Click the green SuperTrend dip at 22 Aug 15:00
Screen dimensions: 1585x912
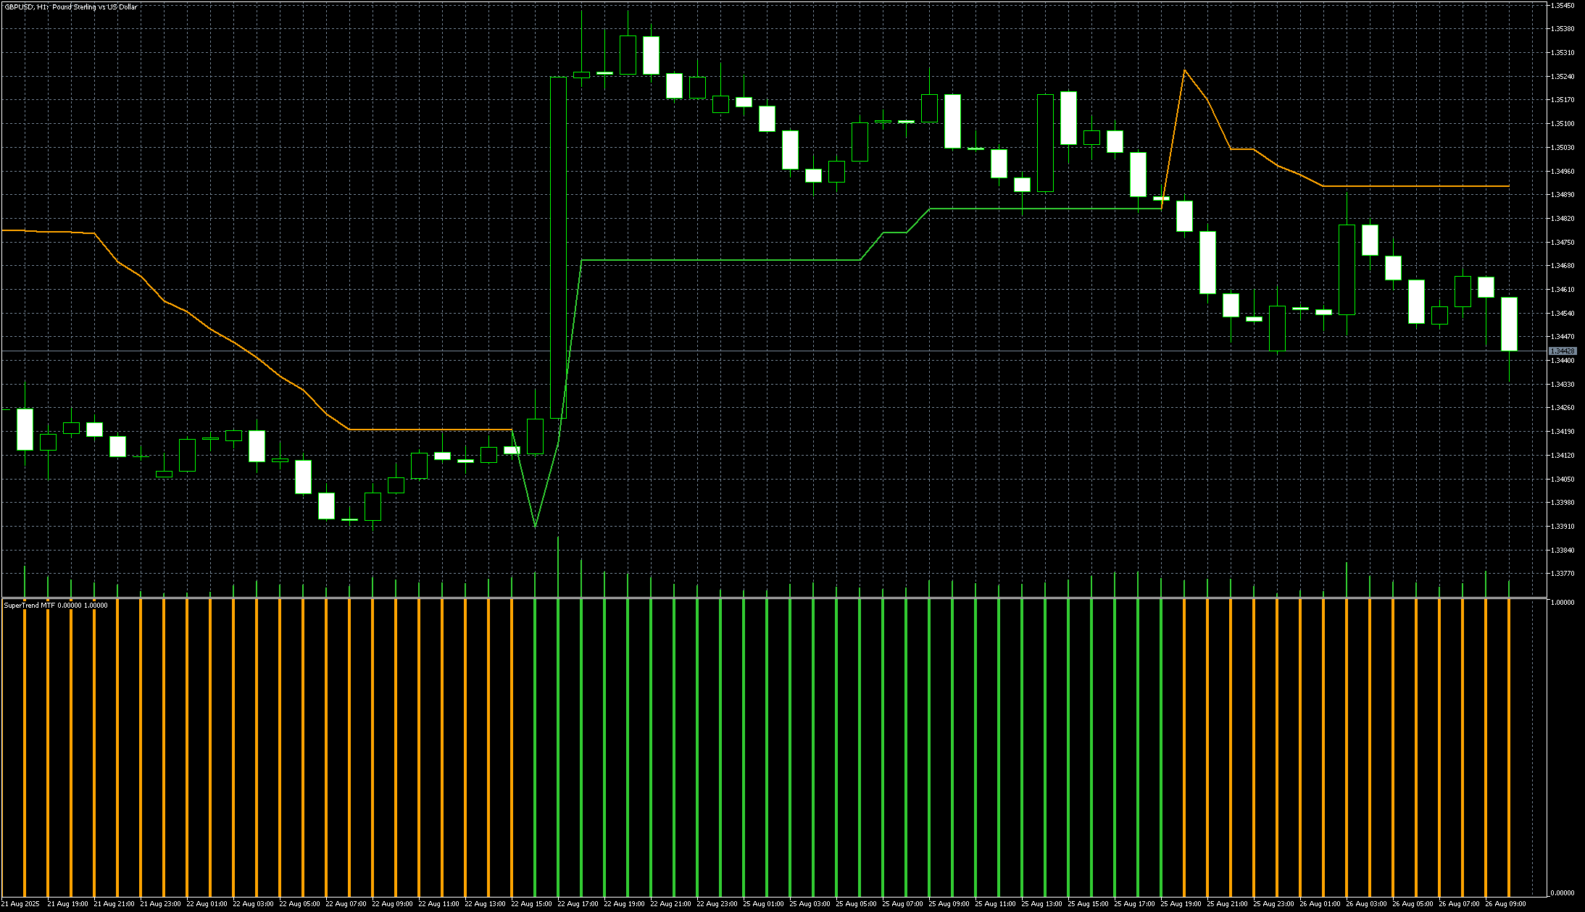pyautogui.click(x=535, y=526)
